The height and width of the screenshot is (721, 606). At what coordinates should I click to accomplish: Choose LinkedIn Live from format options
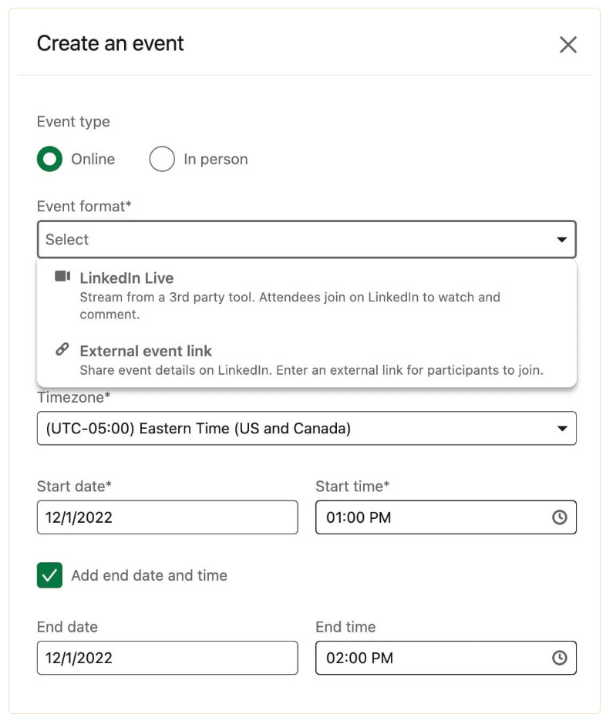point(127,278)
